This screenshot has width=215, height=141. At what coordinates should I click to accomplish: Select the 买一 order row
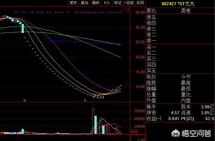point(180,47)
